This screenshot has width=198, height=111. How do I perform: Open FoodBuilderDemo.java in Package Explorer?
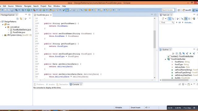coord(22,30)
